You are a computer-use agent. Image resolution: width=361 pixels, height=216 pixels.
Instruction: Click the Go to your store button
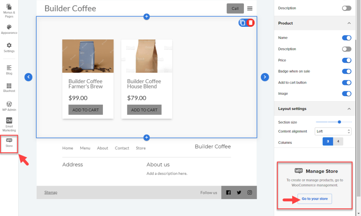[315, 199]
